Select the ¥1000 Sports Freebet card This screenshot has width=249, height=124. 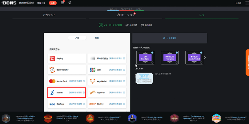coord(194,58)
